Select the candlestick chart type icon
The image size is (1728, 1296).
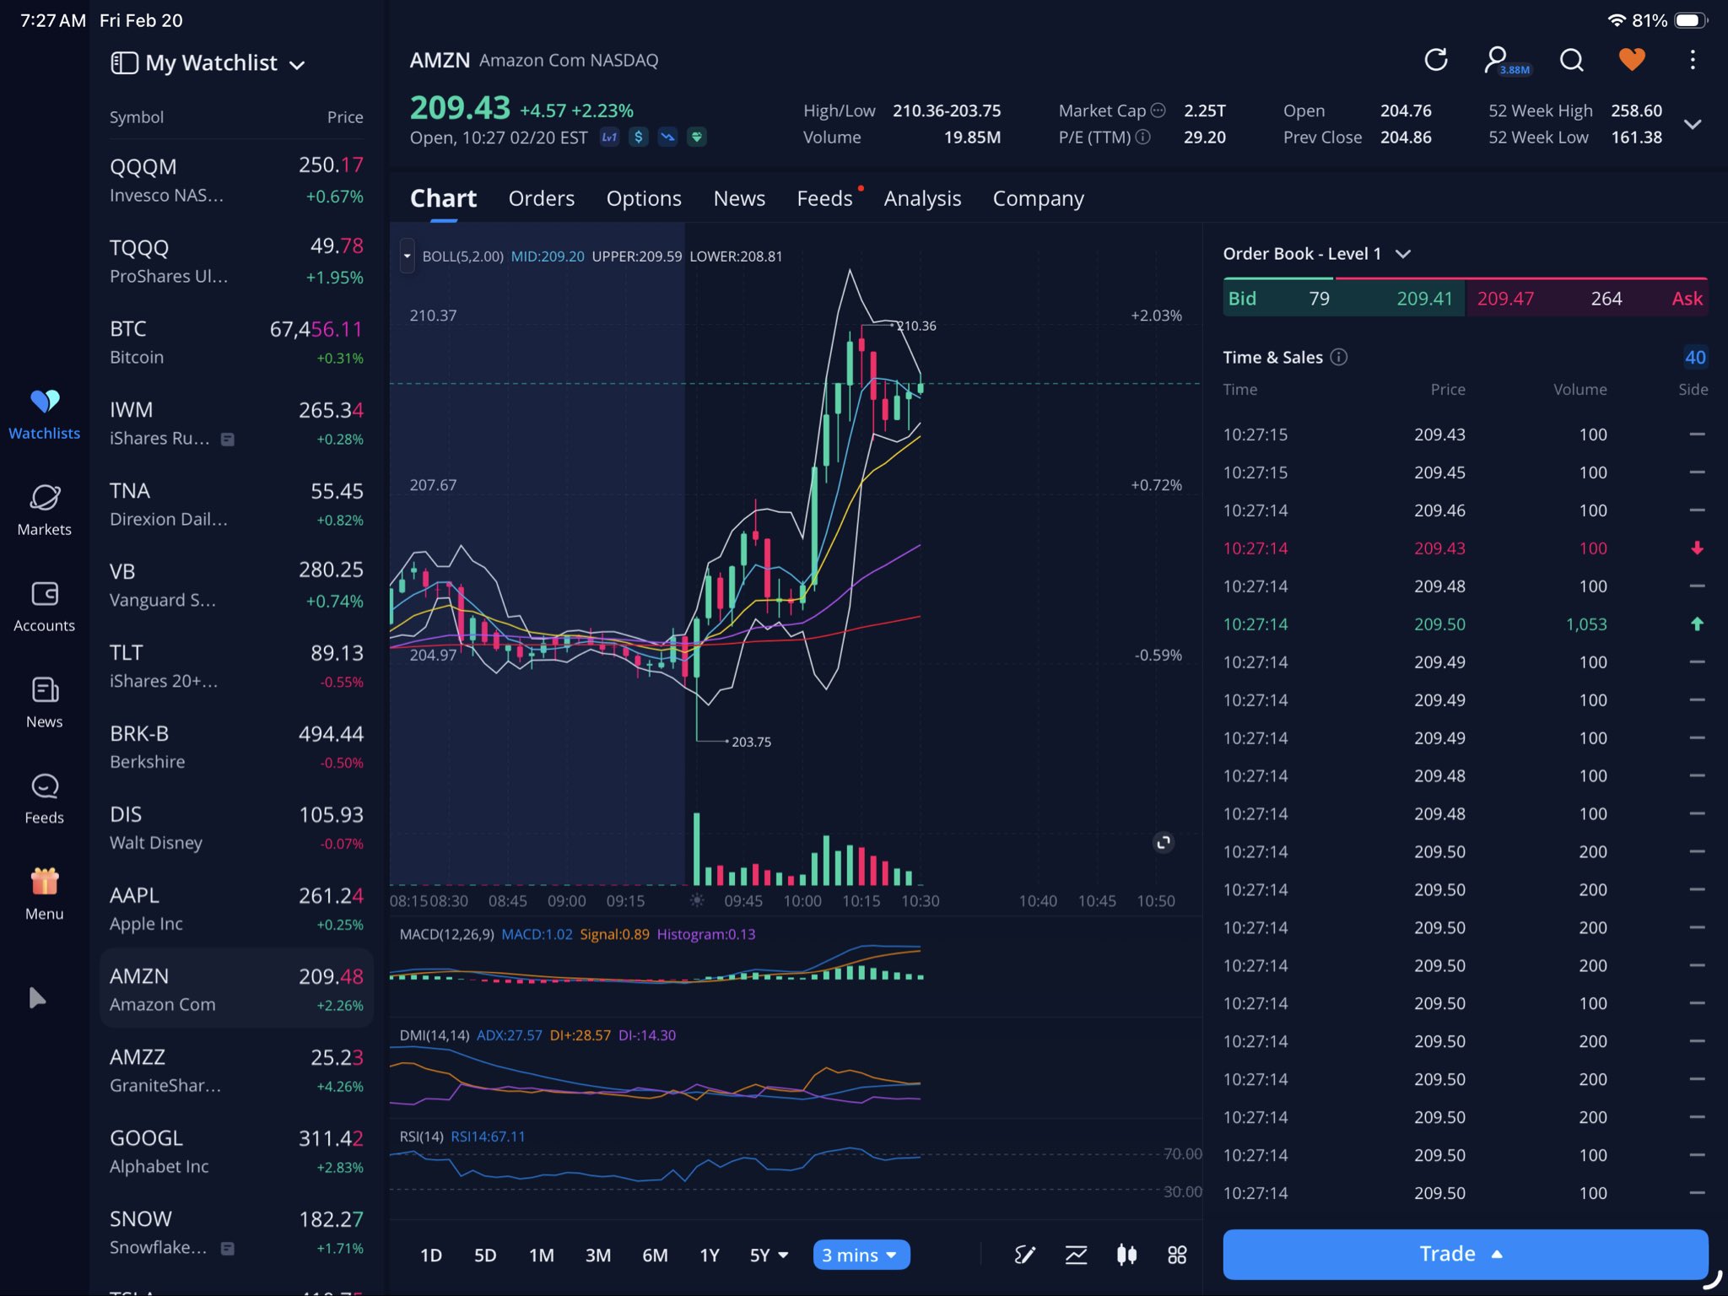[1126, 1255]
